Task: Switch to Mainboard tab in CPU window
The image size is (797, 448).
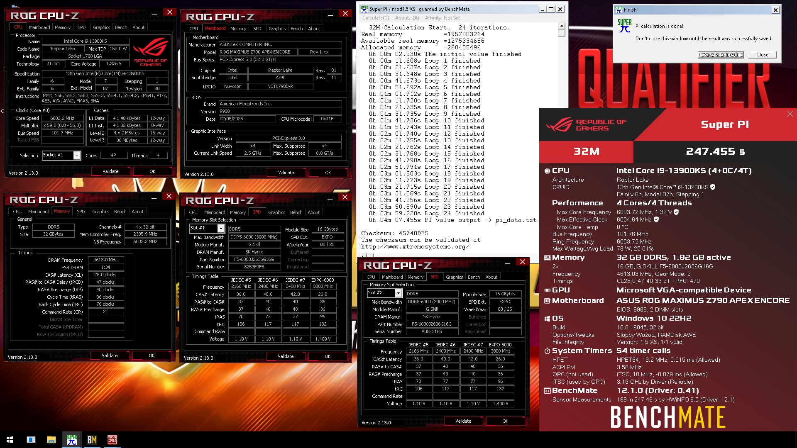Action: tap(39, 27)
